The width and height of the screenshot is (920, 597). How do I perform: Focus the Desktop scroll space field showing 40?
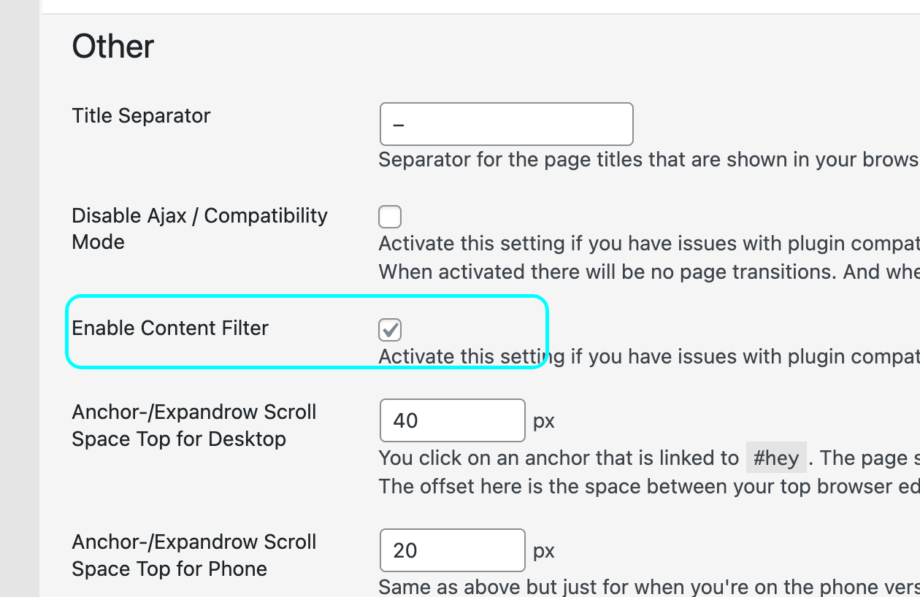452,420
